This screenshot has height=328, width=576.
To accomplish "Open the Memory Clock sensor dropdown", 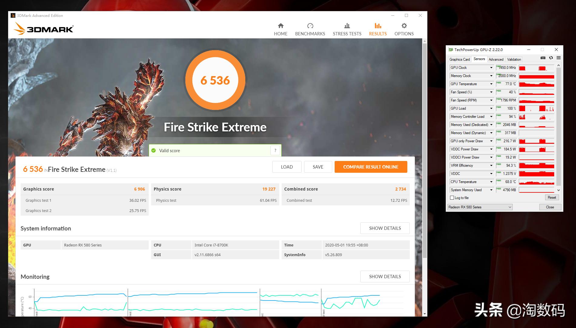I will pos(491,76).
